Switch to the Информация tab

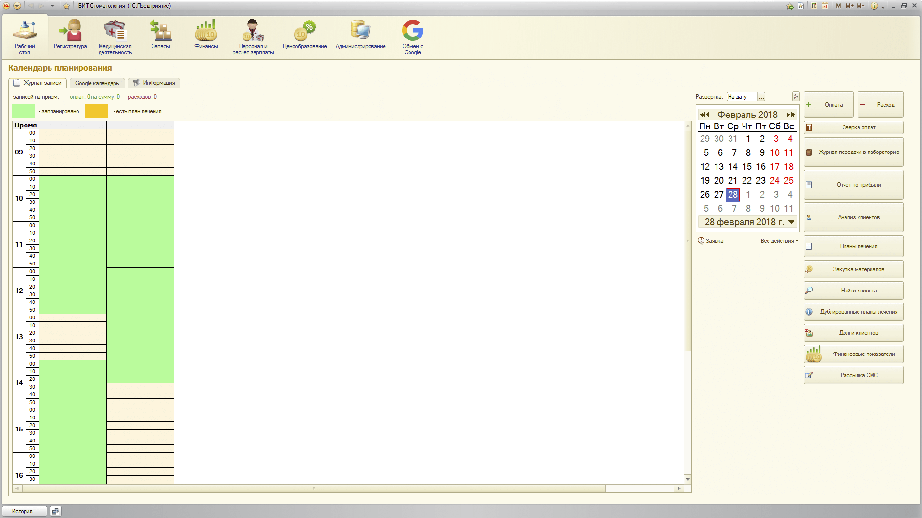click(154, 83)
